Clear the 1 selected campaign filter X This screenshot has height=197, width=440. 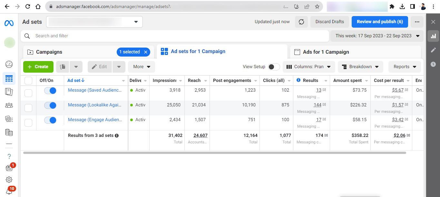pyautogui.click(x=145, y=52)
